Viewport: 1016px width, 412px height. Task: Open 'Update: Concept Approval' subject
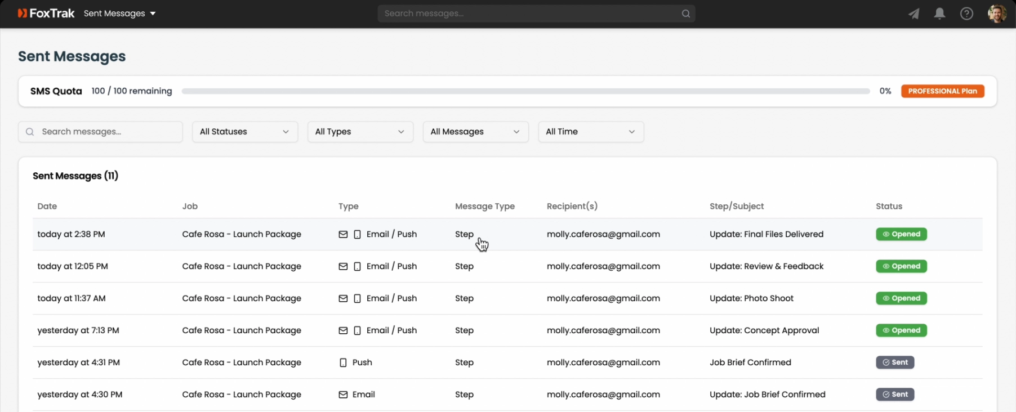[764, 330]
